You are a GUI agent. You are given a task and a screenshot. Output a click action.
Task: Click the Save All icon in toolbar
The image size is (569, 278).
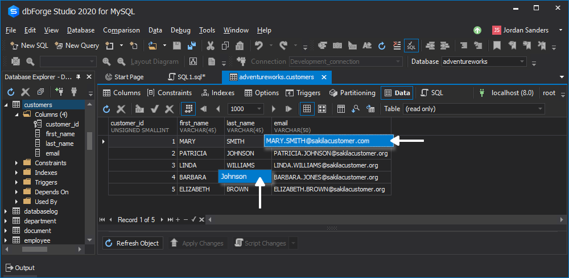pos(192,46)
